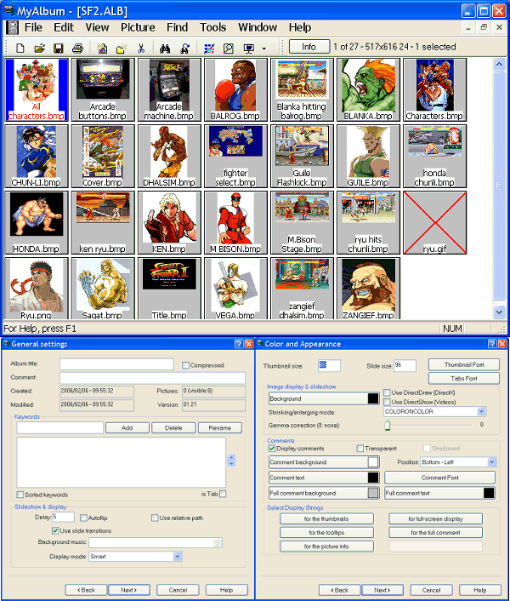Screen dimensions: 510x601
Task: Click the Tabs Font button
Action: click(x=464, y=378)
